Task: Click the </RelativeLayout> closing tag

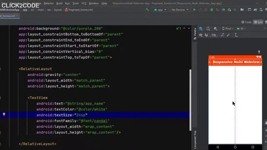Action: tap(38, 144)
